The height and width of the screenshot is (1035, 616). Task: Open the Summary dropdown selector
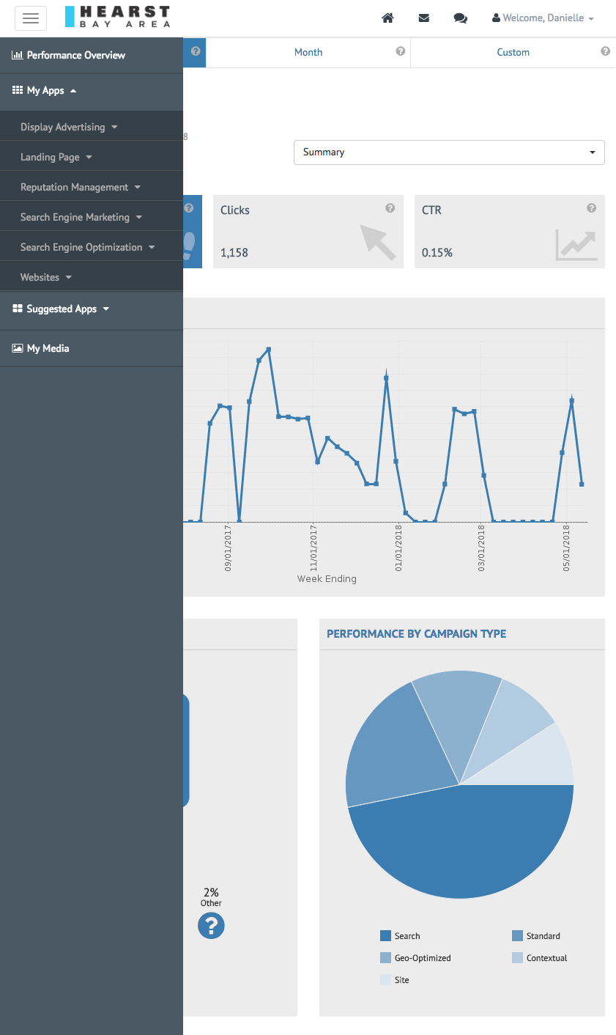click(449, 152)
